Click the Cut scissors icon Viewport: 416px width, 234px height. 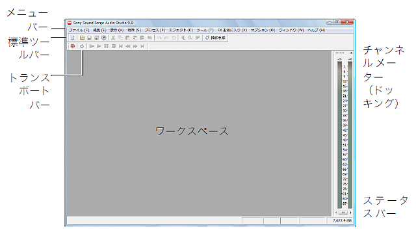[113, 38]
